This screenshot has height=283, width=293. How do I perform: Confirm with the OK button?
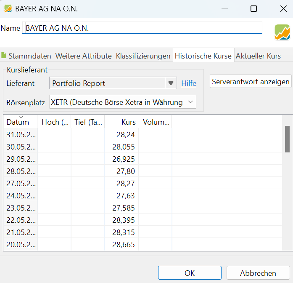pos(190,273)
